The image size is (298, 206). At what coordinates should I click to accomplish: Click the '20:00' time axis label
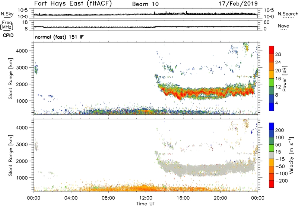[x=220, y=198]
